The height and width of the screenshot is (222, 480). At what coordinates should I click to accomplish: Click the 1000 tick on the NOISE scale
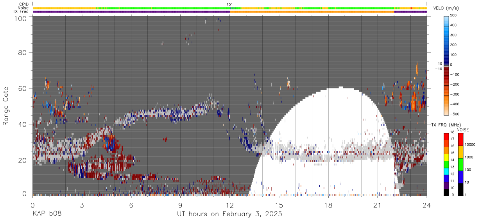tap(469, 157)
